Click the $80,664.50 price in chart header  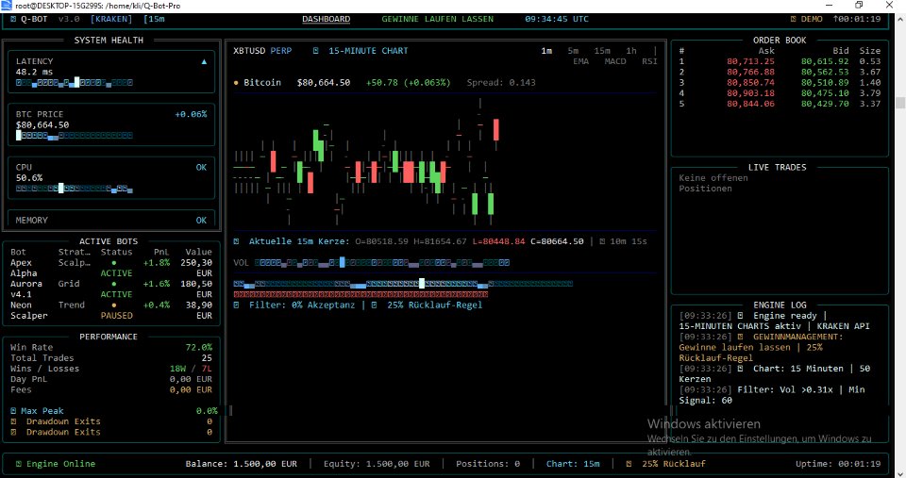coord(324,83)
